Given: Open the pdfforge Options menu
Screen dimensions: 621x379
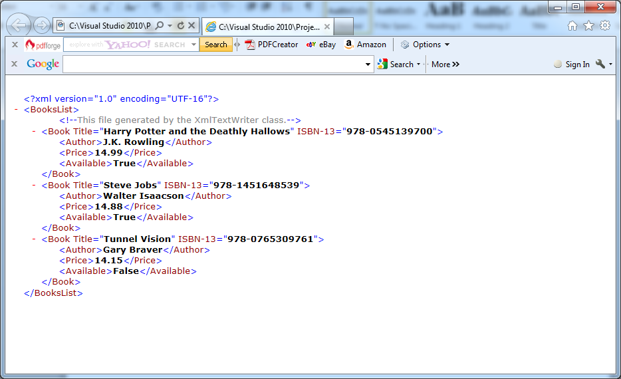Looking at the screenshot, I should 425,45.
